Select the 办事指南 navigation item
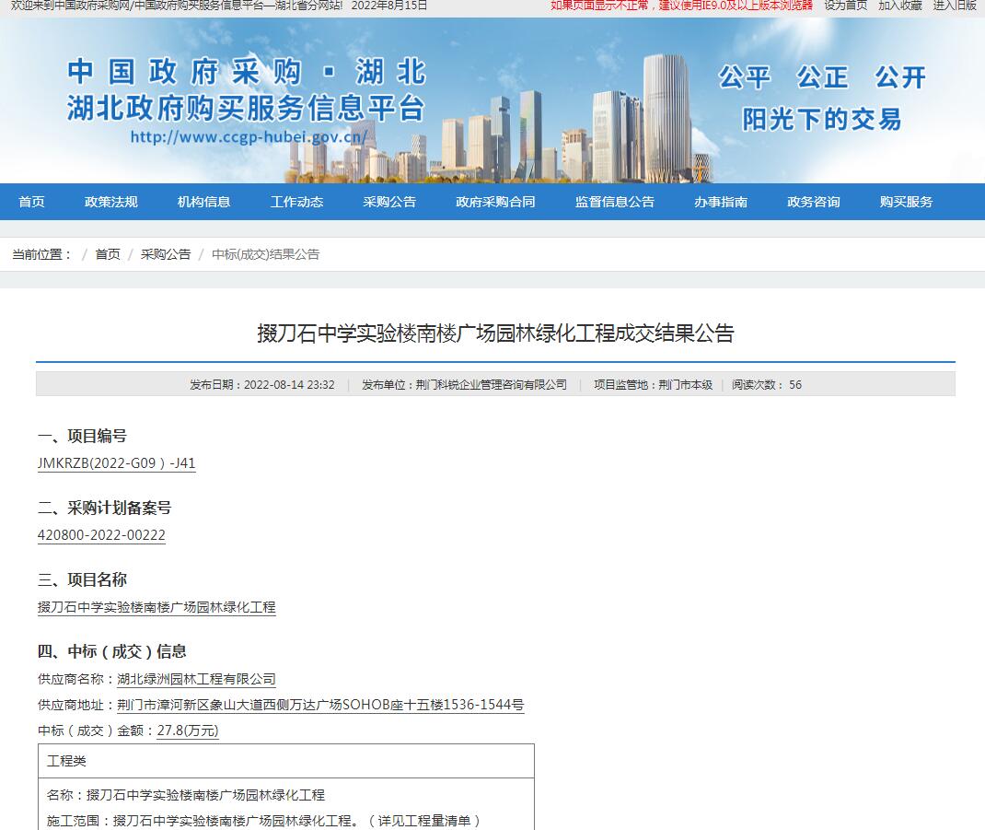Viewport: 985px width, 830px height. point(721,202)
